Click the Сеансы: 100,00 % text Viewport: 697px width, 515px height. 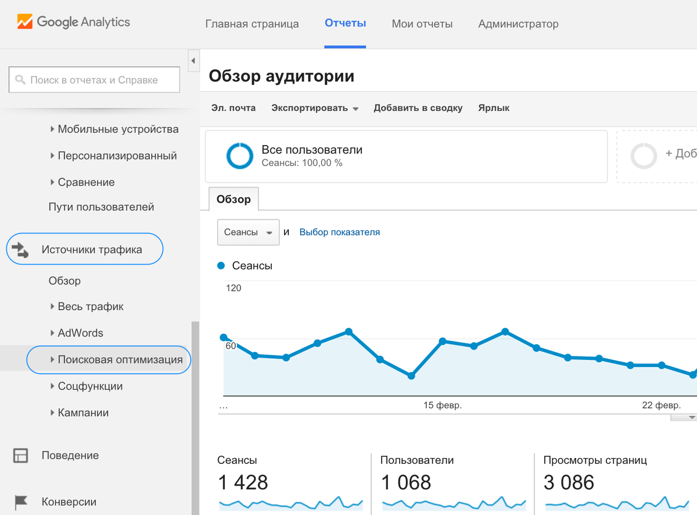click(302, 163)
